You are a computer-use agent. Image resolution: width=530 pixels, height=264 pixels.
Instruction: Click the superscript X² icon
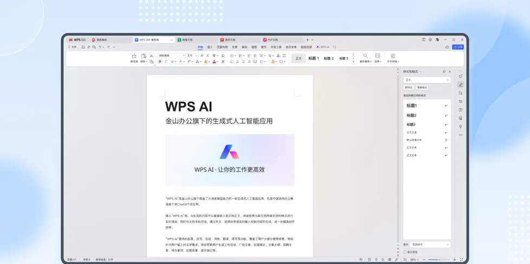coord(189,61)
